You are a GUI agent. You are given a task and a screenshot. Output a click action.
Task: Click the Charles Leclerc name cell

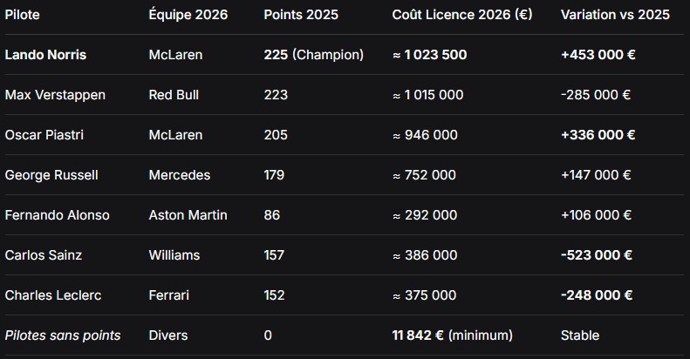tap(53, 295)
